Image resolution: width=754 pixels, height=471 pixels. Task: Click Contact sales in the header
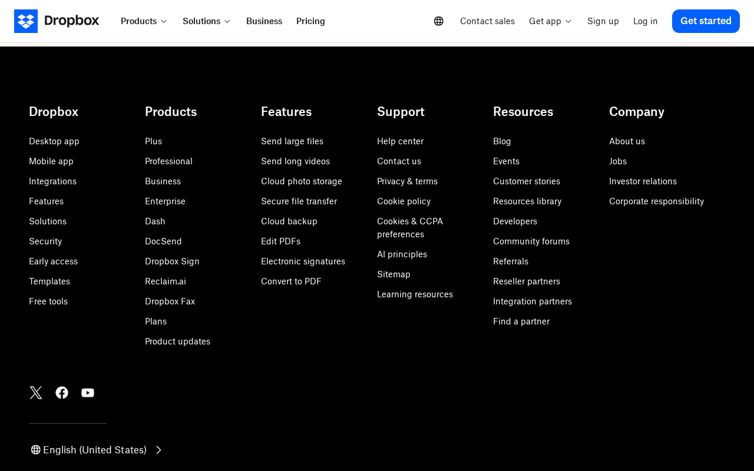click(x=487, y=21)
